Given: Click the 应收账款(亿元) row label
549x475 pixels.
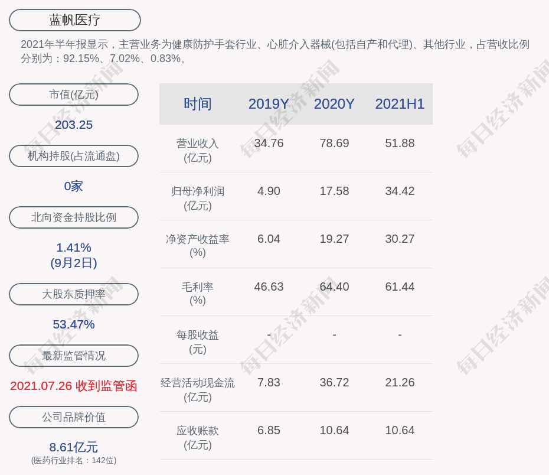Looking at the screenshot, I should (x=198, y=438).
